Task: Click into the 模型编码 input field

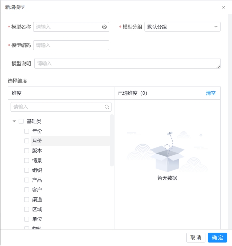Action: coord(71,45)
